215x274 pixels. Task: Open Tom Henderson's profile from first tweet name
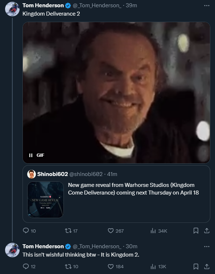coord(43,5)
